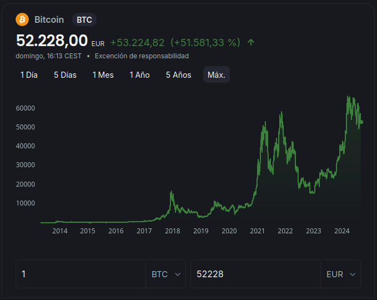Click the EUR amount field showing 52228
This screenshot has width=377, height=300.
(255, 274)
